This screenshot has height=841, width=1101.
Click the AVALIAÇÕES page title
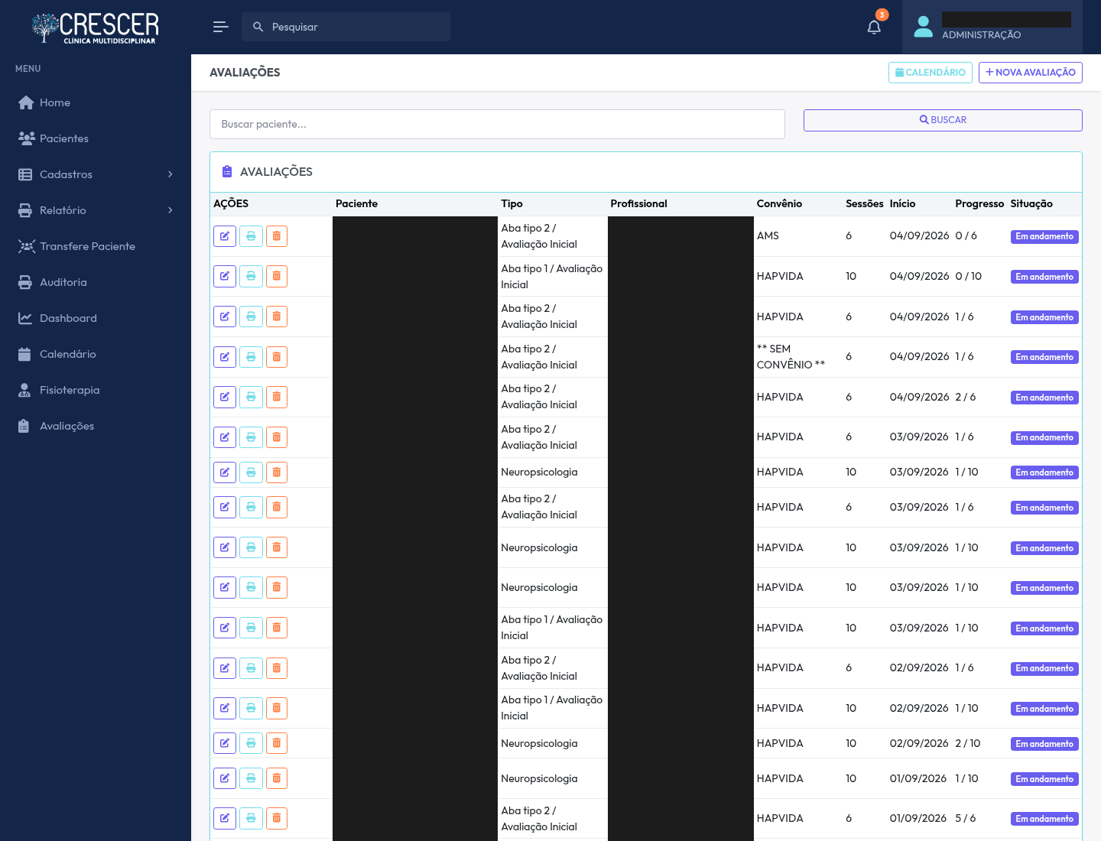tap(245, 73)
